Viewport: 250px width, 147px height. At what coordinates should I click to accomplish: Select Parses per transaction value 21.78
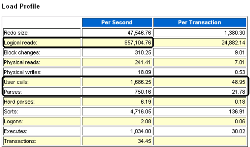pyautogui.click(x=239, y=92)
